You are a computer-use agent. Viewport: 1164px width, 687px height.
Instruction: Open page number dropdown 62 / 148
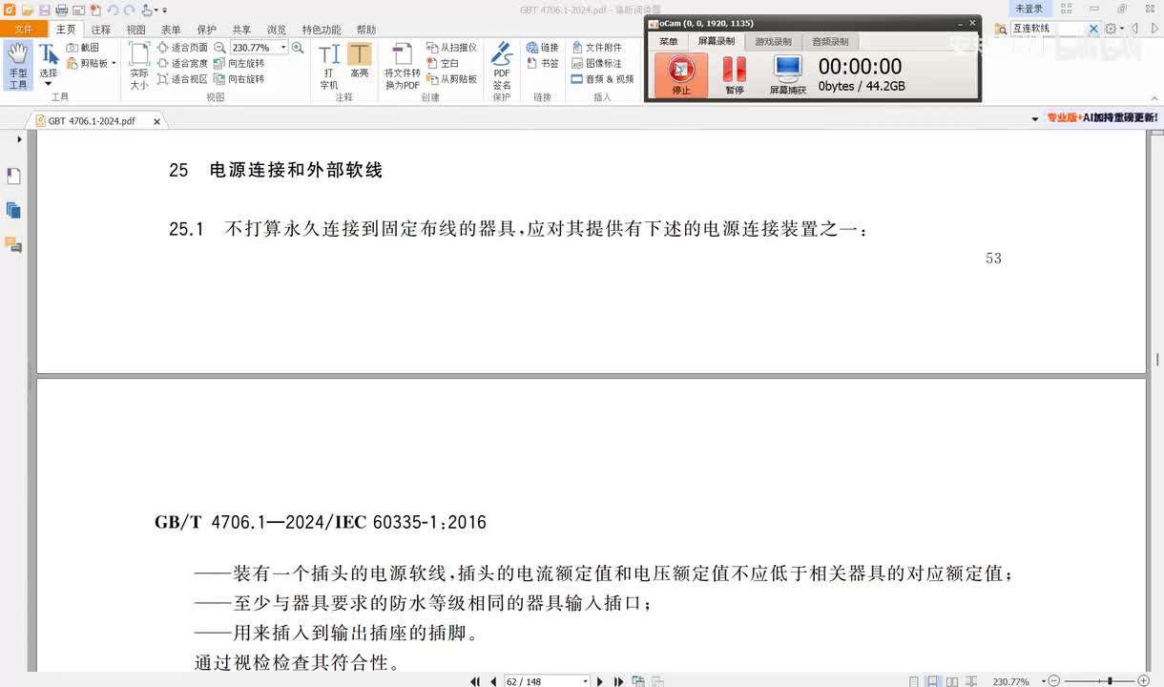pyautogui.click(x=585, y=681)
